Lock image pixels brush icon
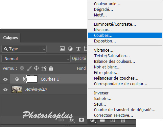The height and width of the screenshot is (127, 163). pyautogui.click(x=29, y=68)
